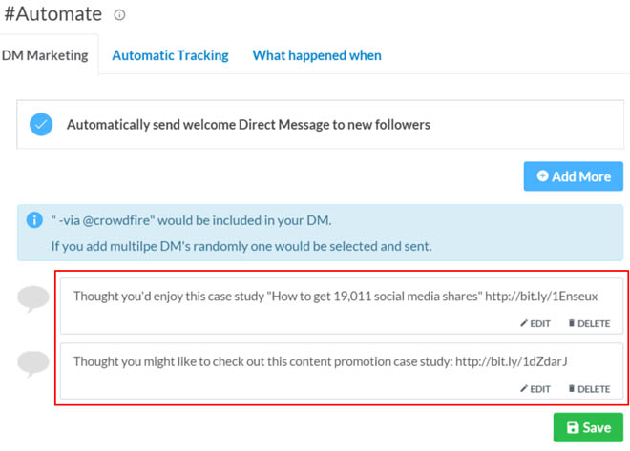Screen dimensions: 630x451
Task: Edit the 19,011 social media shares DM
Action: [x=535, y=323]
